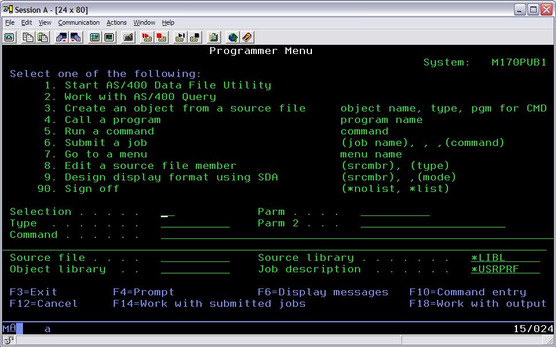Click the Selection input field
The image size is (556, 347).
[x=167, y=212]
